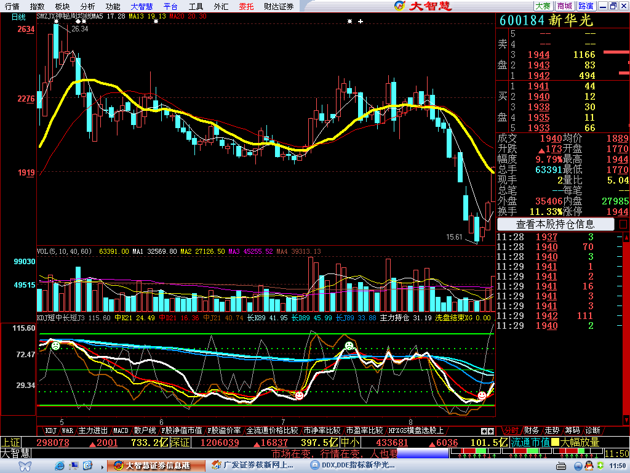Switch to the 走势 panel tab
630x473 pixels.
click(552, 431)
